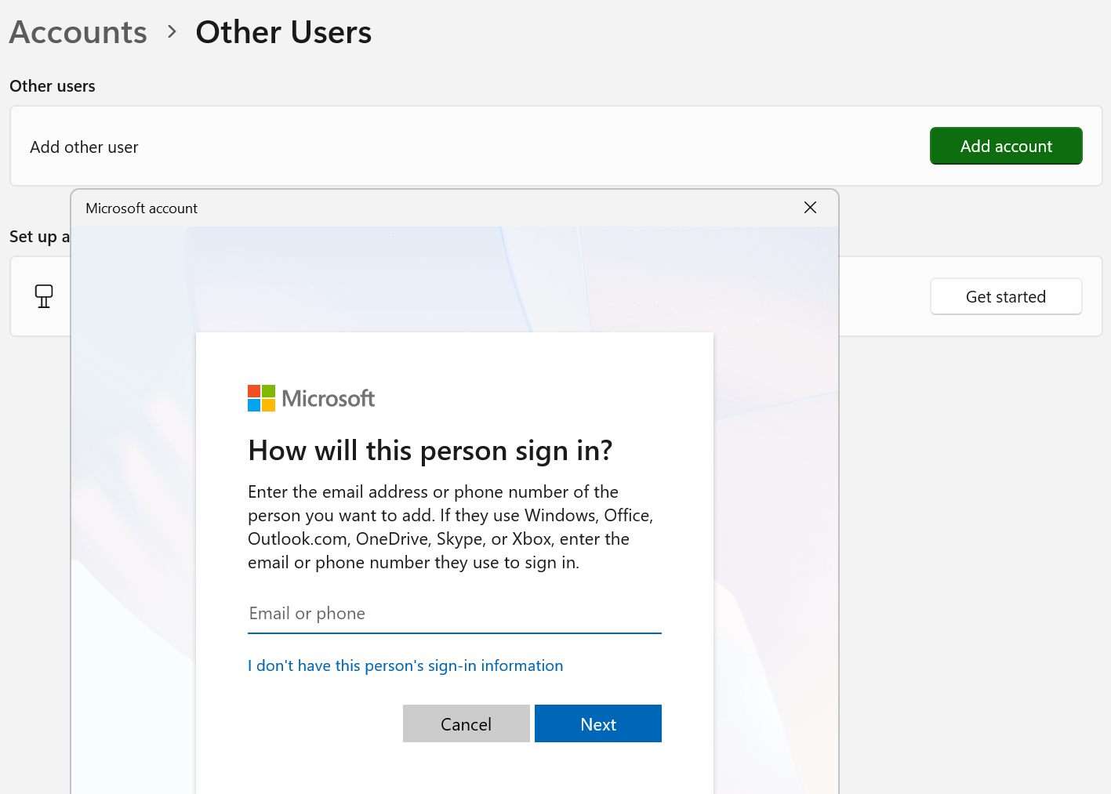Image resolution: width=1111 pixels, height=794 pixels.
Task: Cancel the sign-in dialog
Action: (466, 723)
